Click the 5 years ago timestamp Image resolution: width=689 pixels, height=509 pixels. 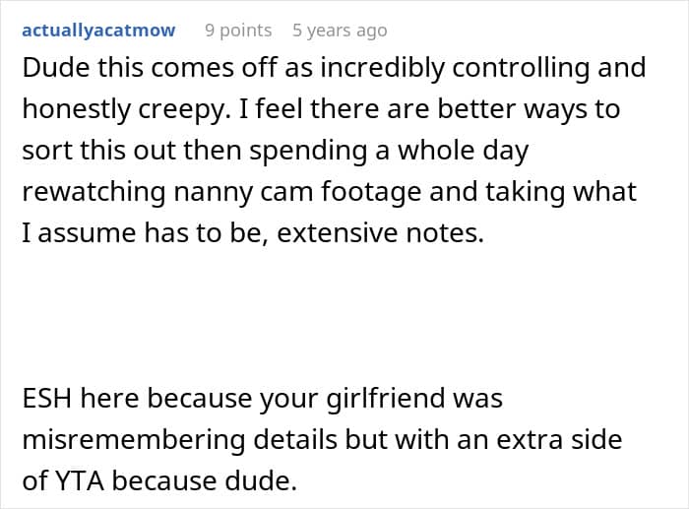340,31
